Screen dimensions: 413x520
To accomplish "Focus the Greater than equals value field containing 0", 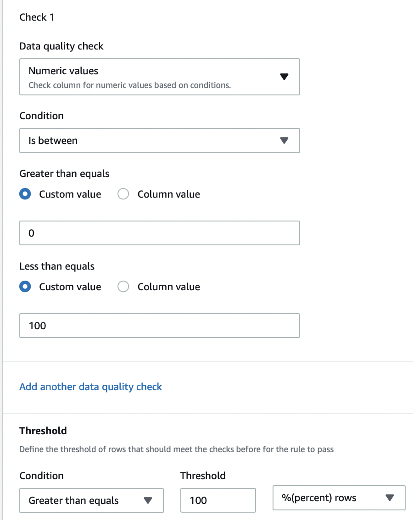I will coord(159,233).
